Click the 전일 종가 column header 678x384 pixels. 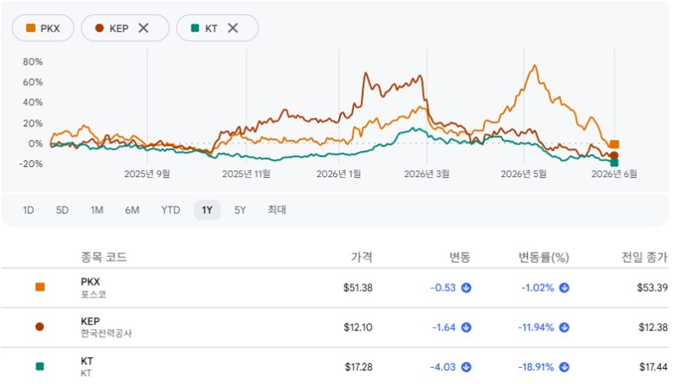tap(645, 258)
